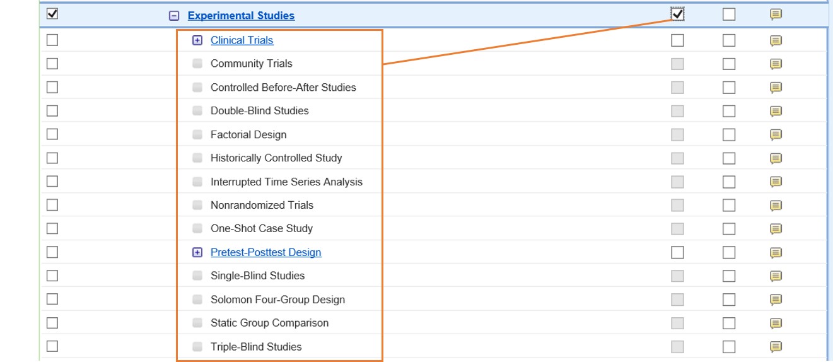Follow the Clinical Trials link
Screen dimensions: 833x362
(242, 40)
